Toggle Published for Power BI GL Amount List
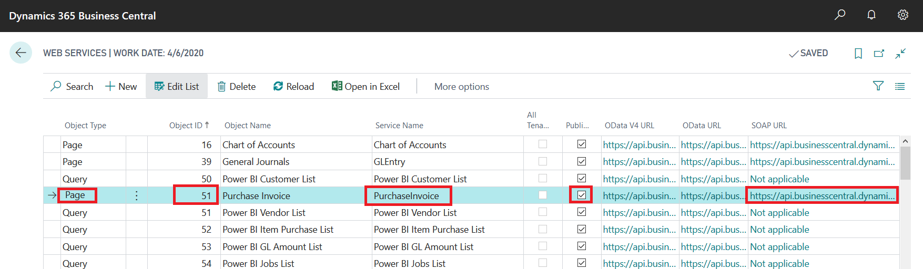This screenshot has height=269, width=923. pyautogui.click(x=582, y=246)
